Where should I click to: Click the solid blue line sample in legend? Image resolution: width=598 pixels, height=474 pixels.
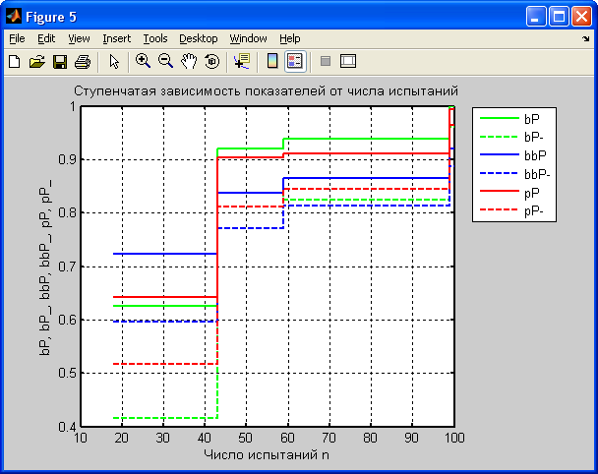click(x=500, y=154)
